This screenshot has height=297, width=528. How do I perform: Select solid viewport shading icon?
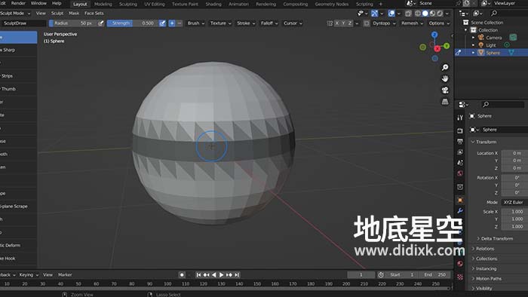point(425,14)
